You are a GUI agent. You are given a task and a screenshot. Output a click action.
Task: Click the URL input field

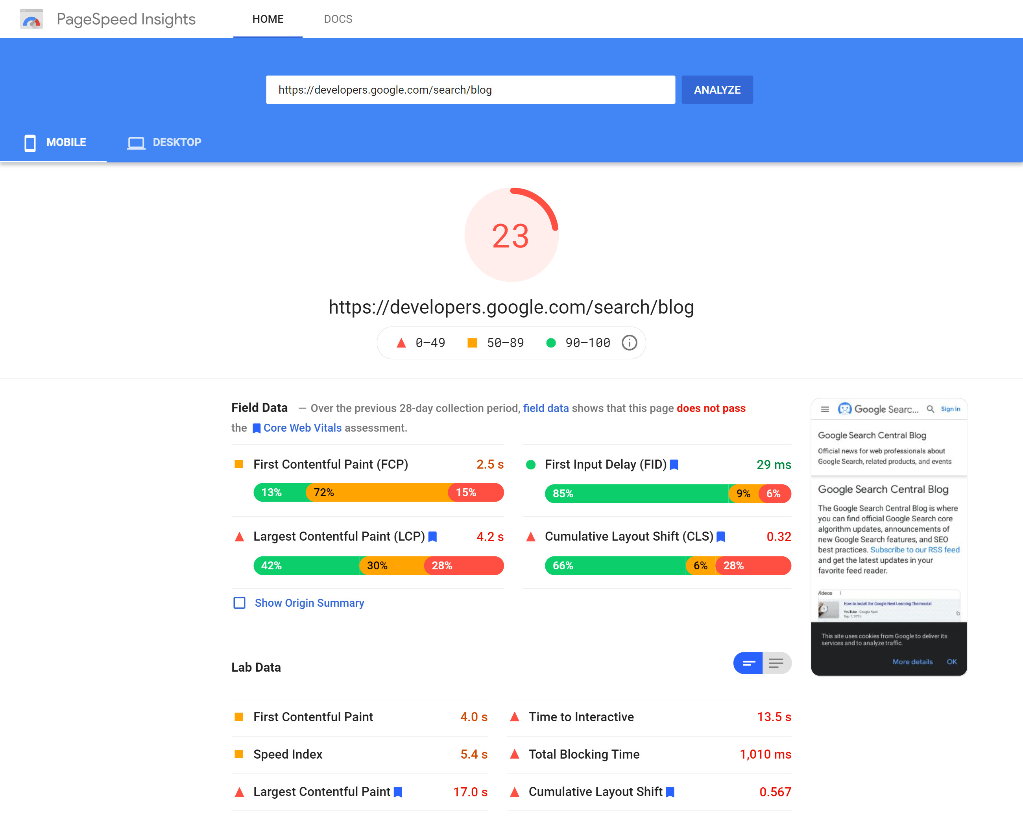[x=470, y=90]
